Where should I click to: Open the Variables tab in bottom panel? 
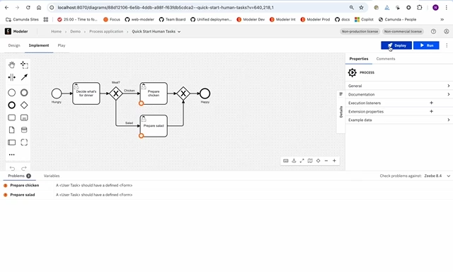click(x=52, y=176)
